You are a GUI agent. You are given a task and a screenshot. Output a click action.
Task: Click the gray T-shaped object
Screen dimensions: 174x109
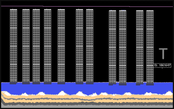pos(163,54)
